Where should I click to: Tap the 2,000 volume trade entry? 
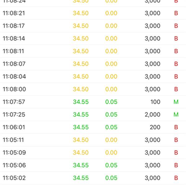pos(153,115)
